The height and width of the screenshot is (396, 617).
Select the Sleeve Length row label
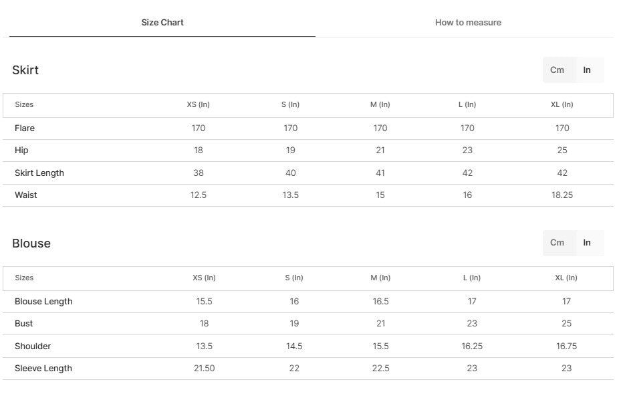43,369
